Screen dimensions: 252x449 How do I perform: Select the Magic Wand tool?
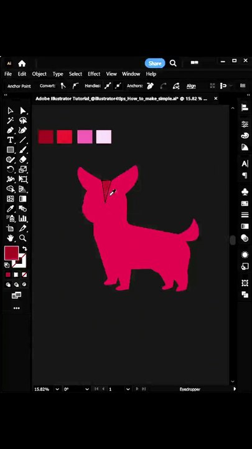(11, 120)
